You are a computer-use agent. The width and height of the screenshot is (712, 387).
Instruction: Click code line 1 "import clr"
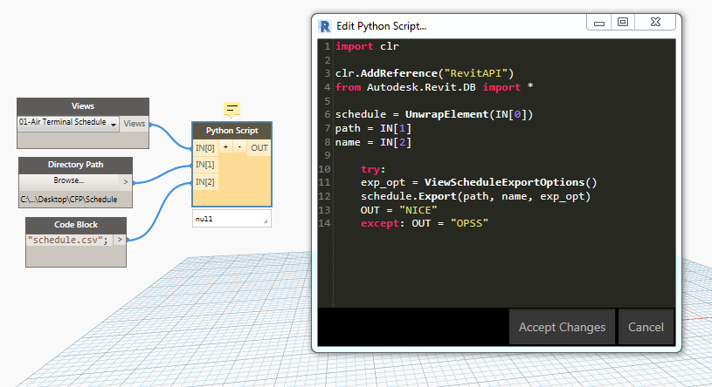point(367,46)
